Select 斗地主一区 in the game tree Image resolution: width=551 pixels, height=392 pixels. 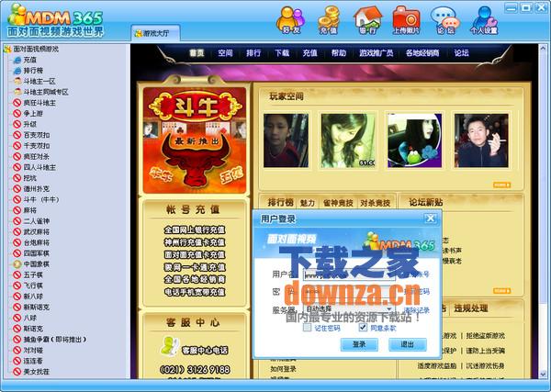pyautogui.click(x=39, y=82)
